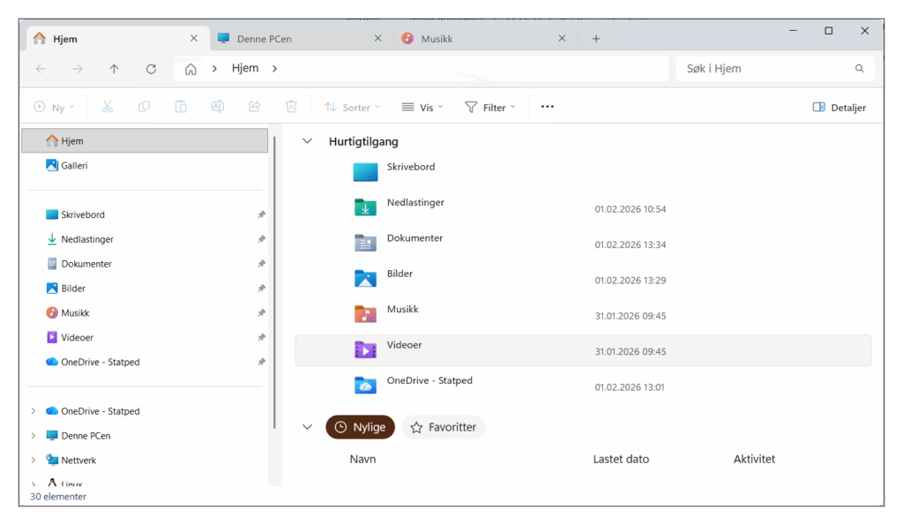Click the sidebar vertical scrollbar
This screenshot has height=525, width=903.
tap(275, 282)
